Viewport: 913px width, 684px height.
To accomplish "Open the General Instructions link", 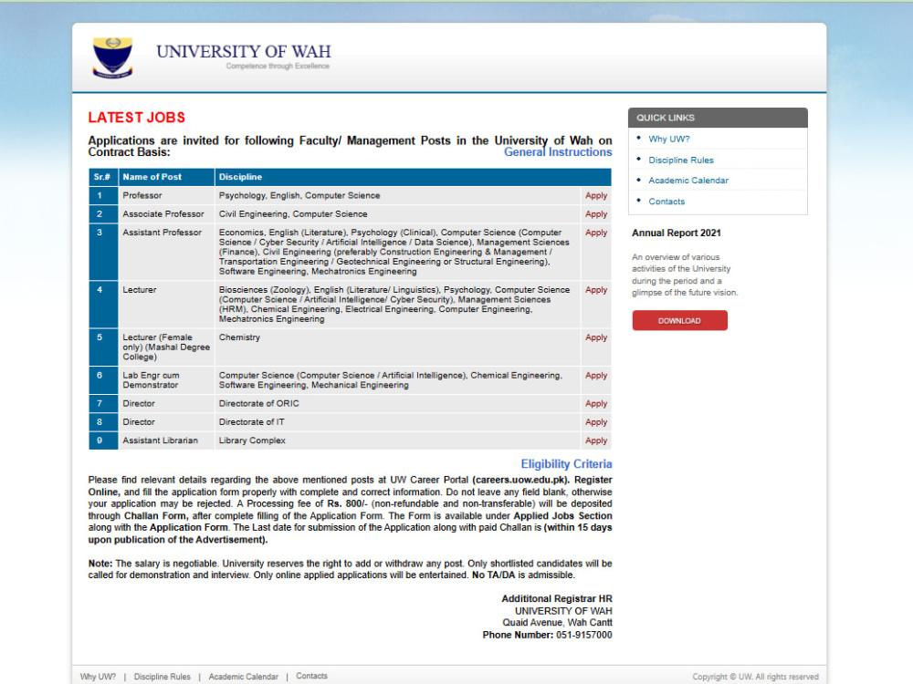I will pos(558,152).
